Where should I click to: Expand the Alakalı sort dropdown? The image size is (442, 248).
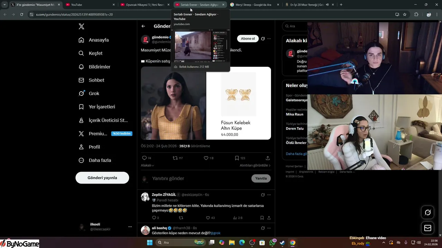click(x=147, y=165)
